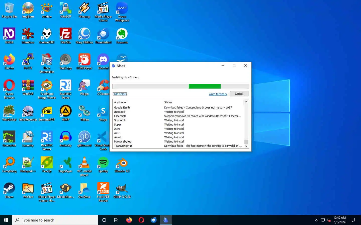361x225 pixels.
Task: Select the IrfanView desktop icon
Action: (x=28, y=36)
